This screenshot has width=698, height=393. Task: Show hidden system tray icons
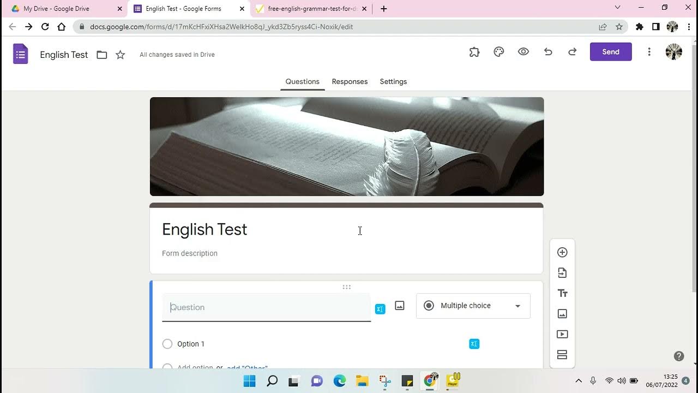(579, 380)
